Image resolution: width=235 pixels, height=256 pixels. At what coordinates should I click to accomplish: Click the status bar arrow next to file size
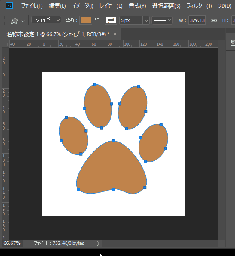click(x=98, y=244)
